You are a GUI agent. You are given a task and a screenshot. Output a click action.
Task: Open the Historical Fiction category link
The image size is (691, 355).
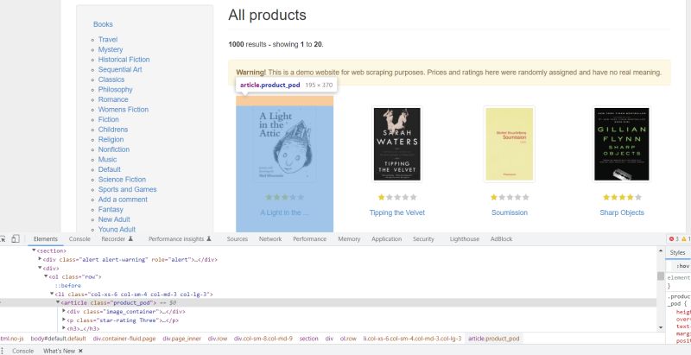(124, 60)
